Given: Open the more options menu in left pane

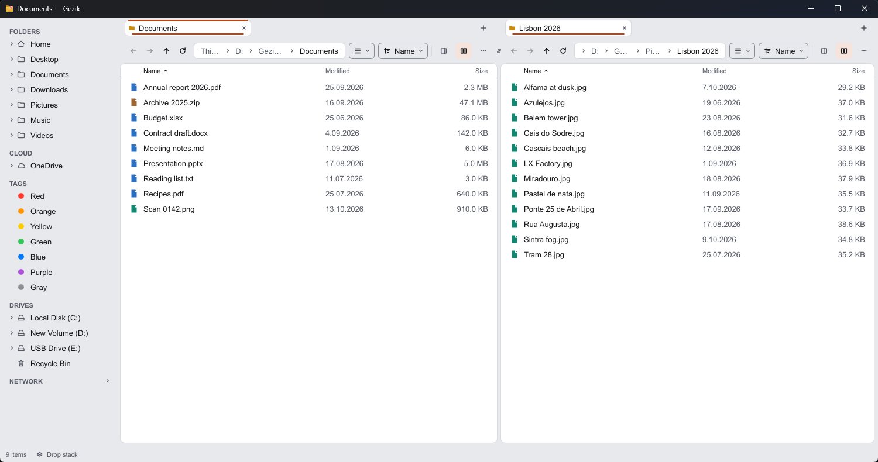Looking at the screenshot, I should [x=483, y=51].
